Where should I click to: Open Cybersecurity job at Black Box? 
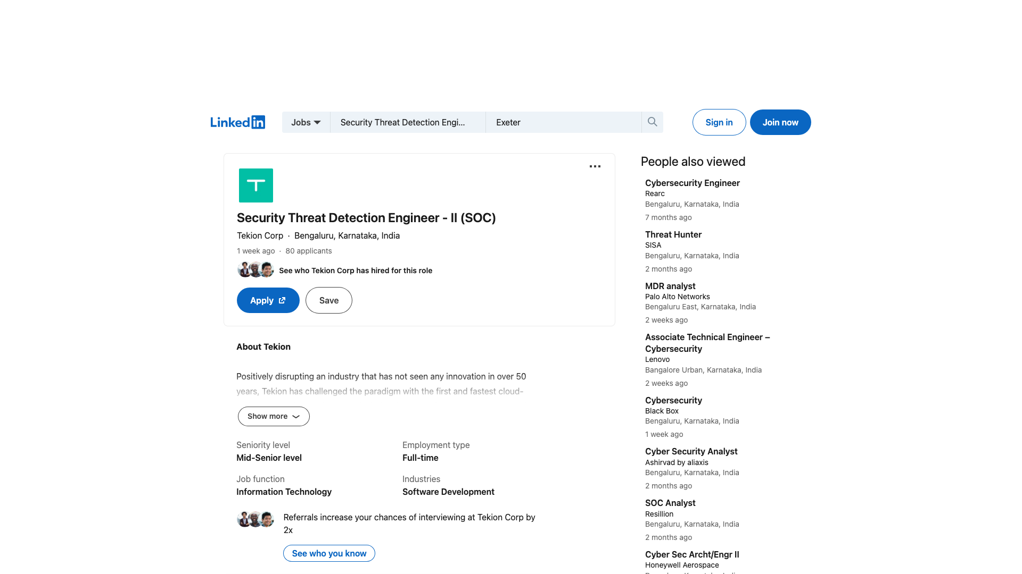click(673, 400)
